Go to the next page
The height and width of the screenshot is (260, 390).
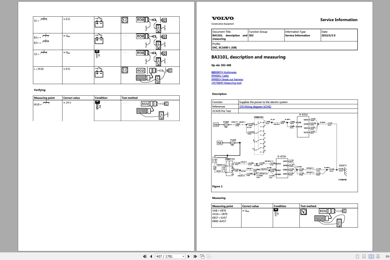[x=189, y=256]
